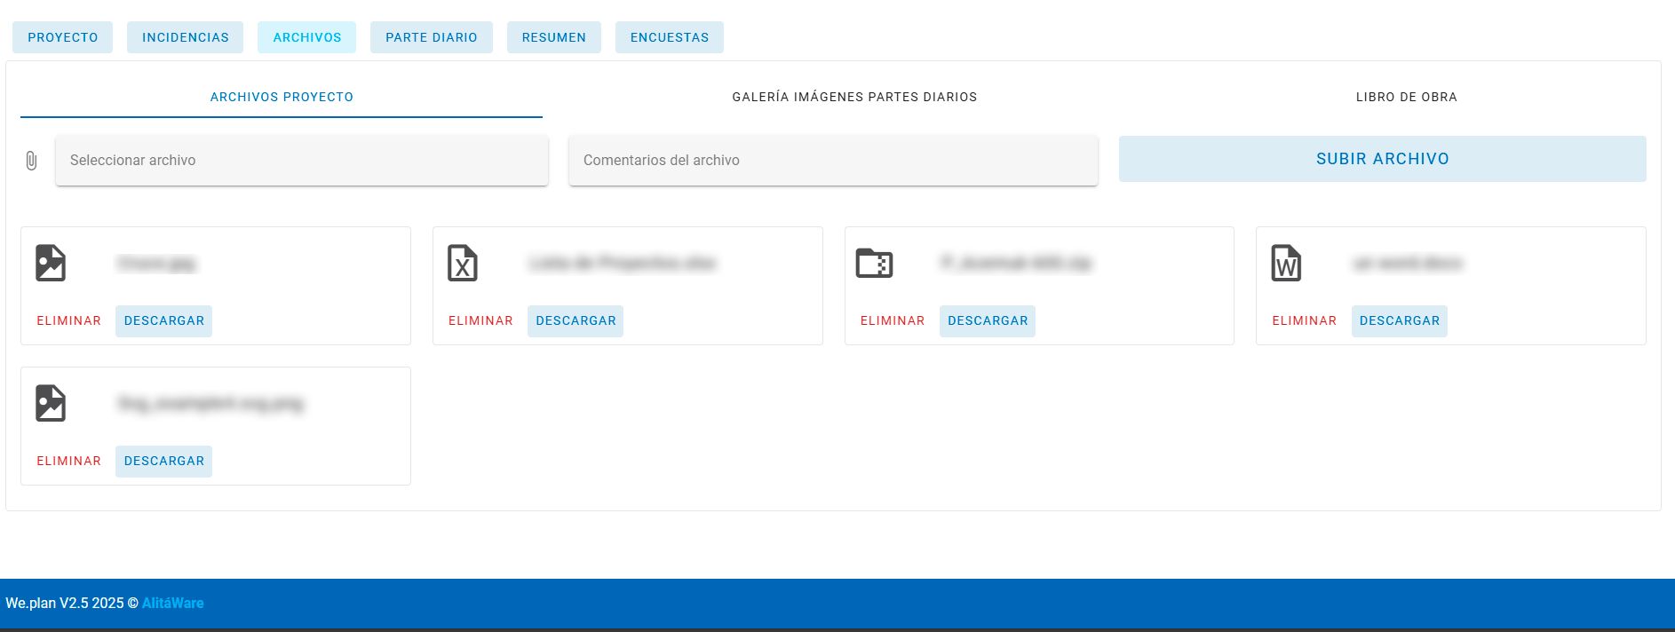
Task: Click the blurred docx file name
Action: tap(1407, 263)
